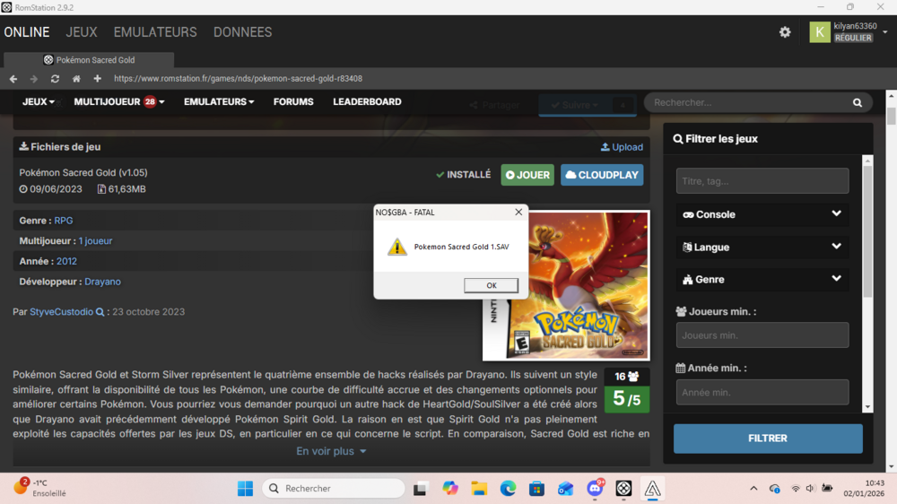The image size is (897, 504).
Task: Click the reload page icon
Action: coord(55,79)
